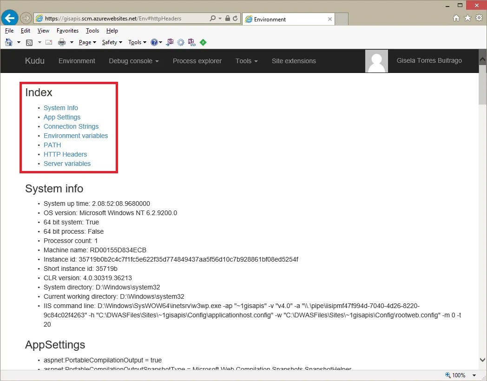The width and height of the screenshot is (487, 381).
Task: Open the Tools menu in the menu bar
Action: (x=92, y=30)
